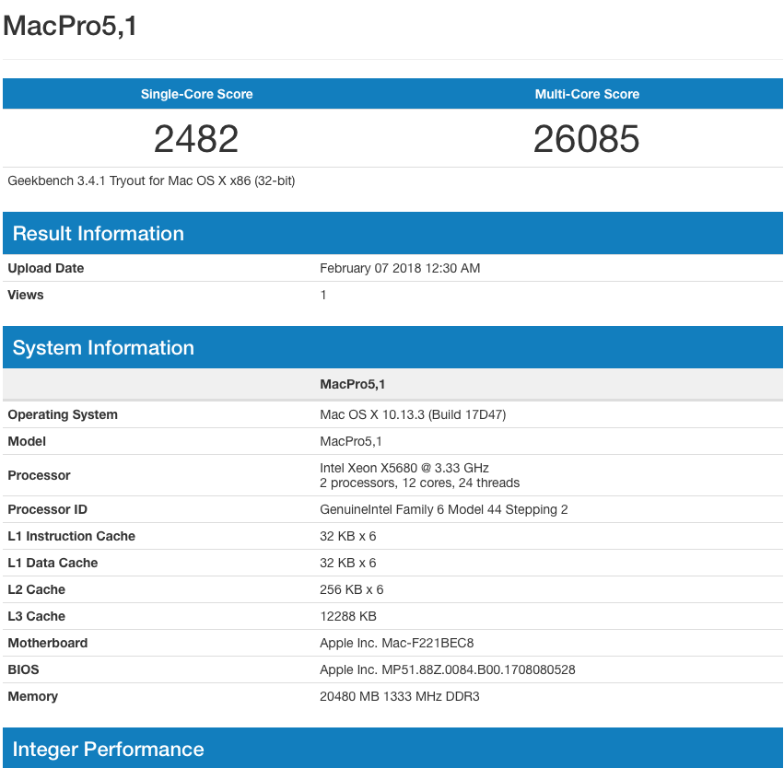784x768 pixels.
Task: Select GenuineIntel Family 6 Model 44 Stepping 2
Action: pyautogui.click(x=444, y=509)
